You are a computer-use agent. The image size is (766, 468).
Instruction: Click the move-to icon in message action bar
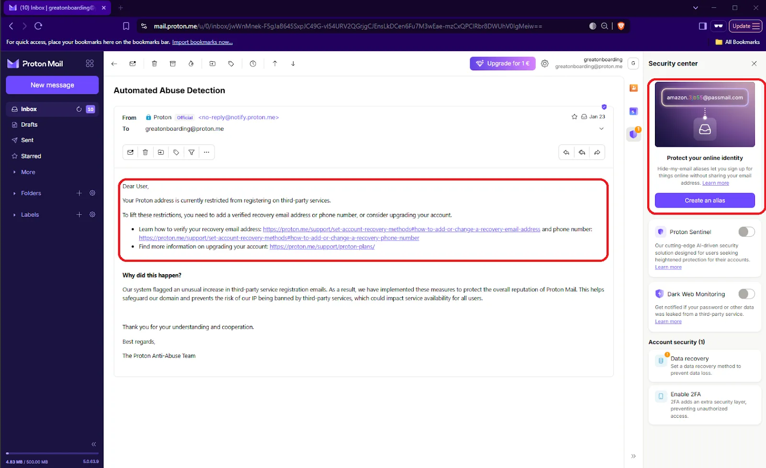coord(161,152)
